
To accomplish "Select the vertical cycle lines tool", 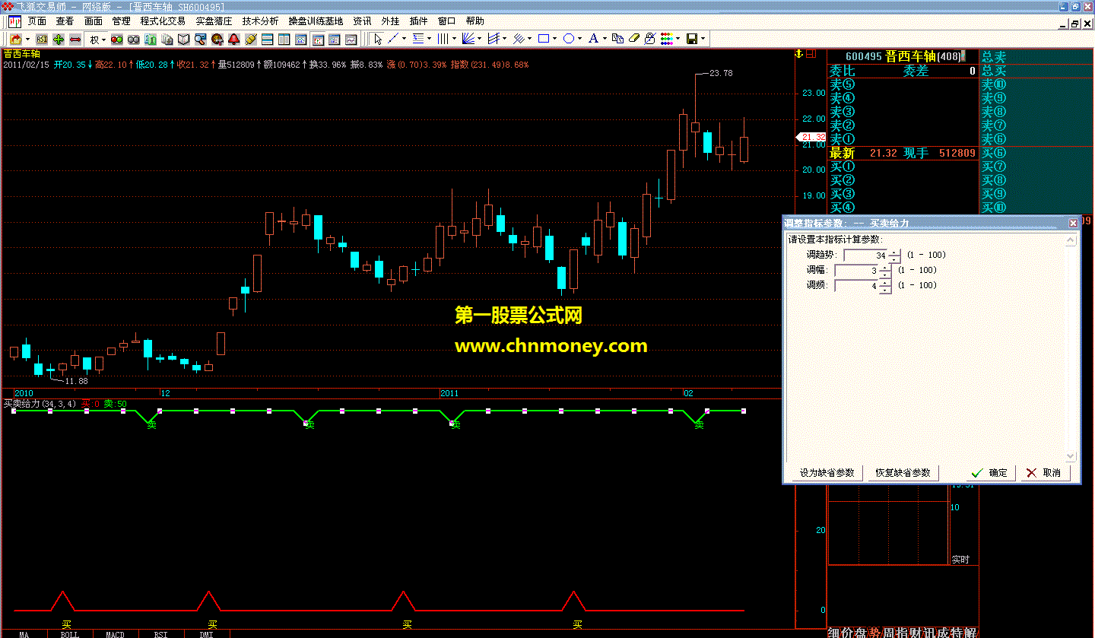I will 443,39.
